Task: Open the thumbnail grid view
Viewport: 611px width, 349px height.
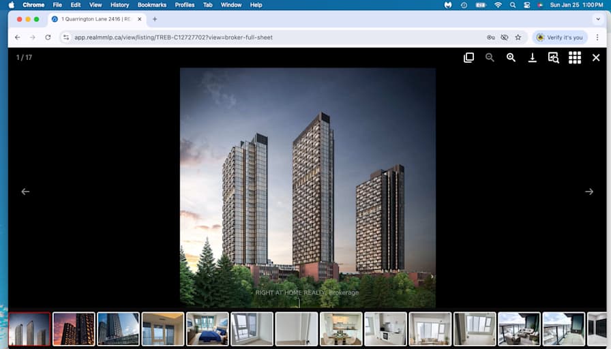Action: coord(575,58)
